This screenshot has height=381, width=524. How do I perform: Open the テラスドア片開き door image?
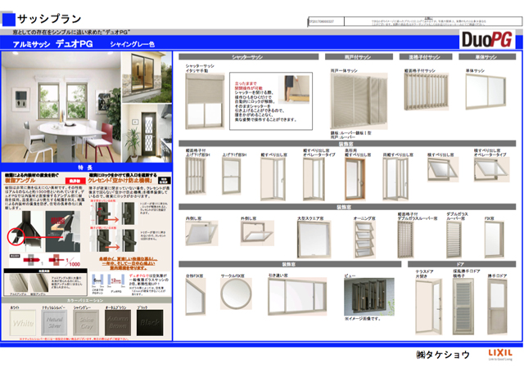[429, 307]
